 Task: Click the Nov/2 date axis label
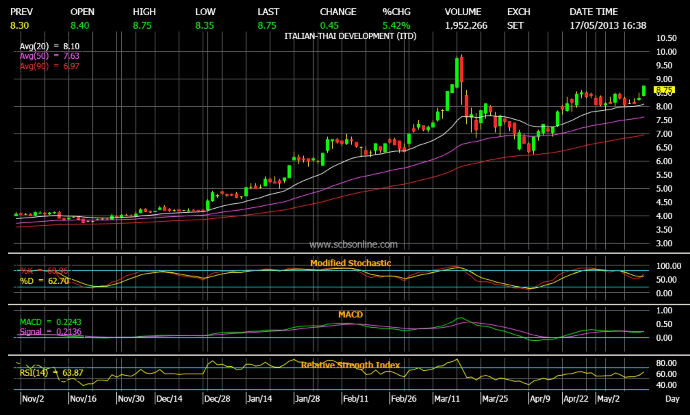click(x=33, y=399)
